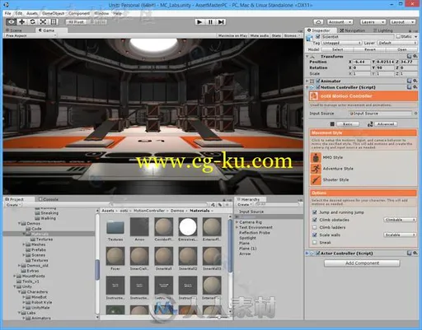Open the Layers dropdown in toolbar

click(x=373, y=22)
